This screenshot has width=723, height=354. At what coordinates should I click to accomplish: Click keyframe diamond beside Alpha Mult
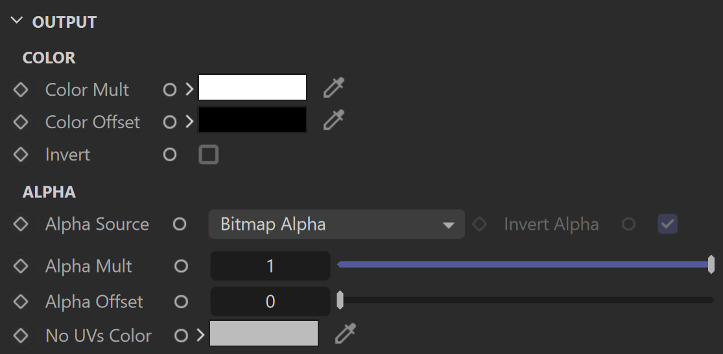click(x=21, y=266)
